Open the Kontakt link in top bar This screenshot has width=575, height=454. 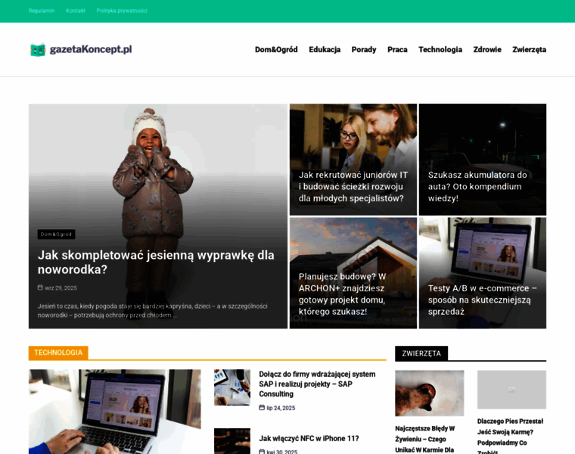[x=76, y=11]
